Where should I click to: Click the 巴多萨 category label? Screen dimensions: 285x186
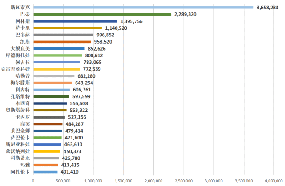(23, 35)
